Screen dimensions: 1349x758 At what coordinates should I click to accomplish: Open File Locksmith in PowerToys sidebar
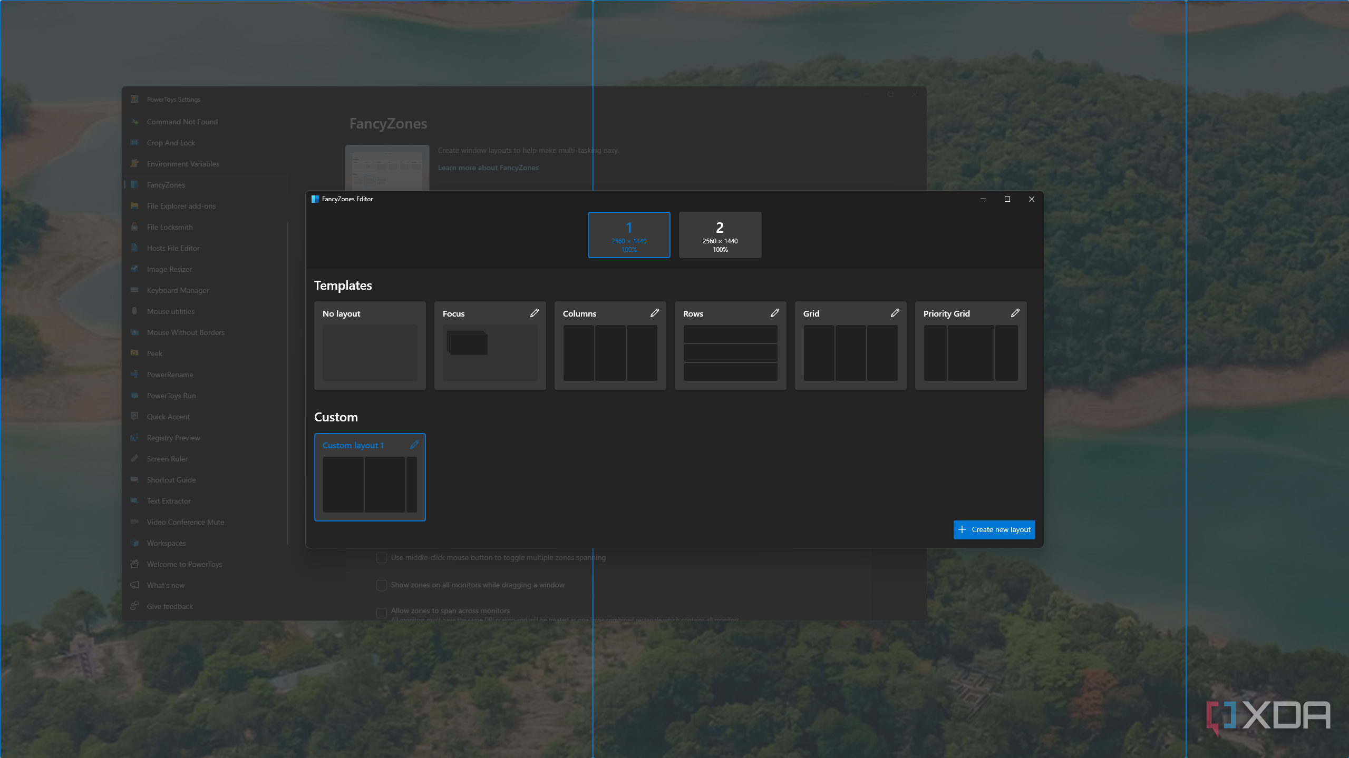[206, 227]
